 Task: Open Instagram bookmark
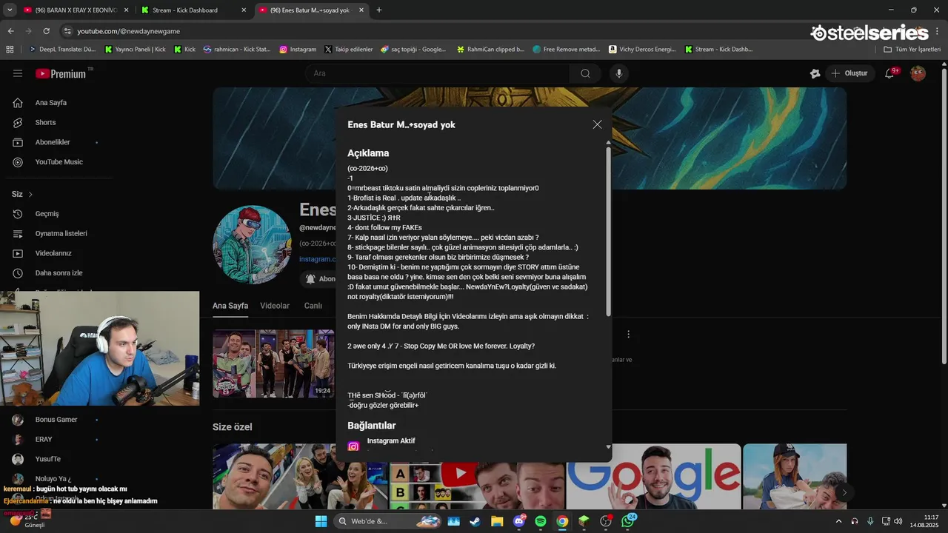[298, 50]
